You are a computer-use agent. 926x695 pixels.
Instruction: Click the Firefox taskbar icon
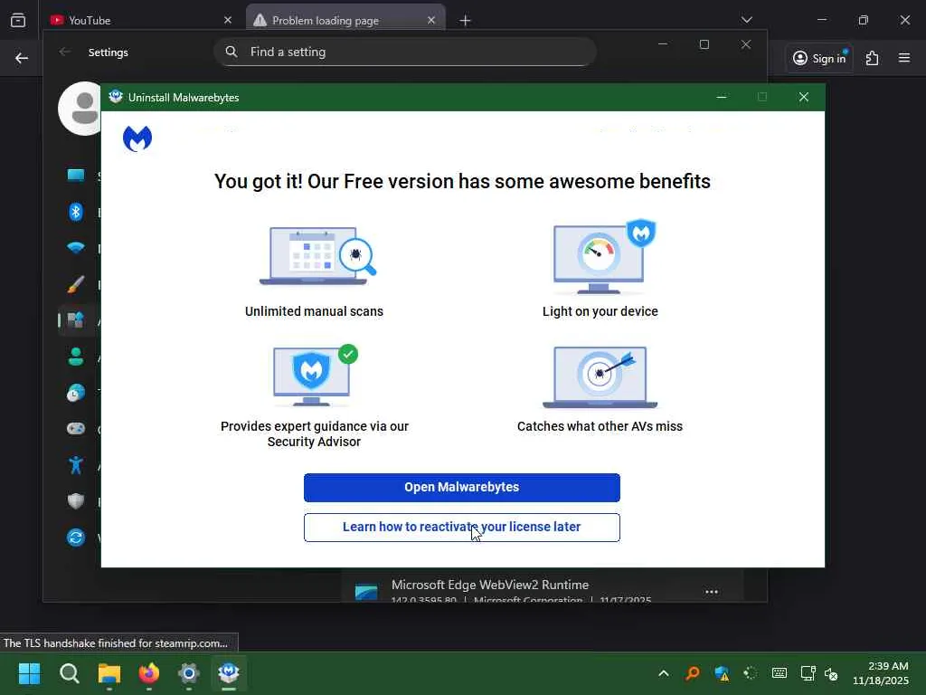coord(149,673)
